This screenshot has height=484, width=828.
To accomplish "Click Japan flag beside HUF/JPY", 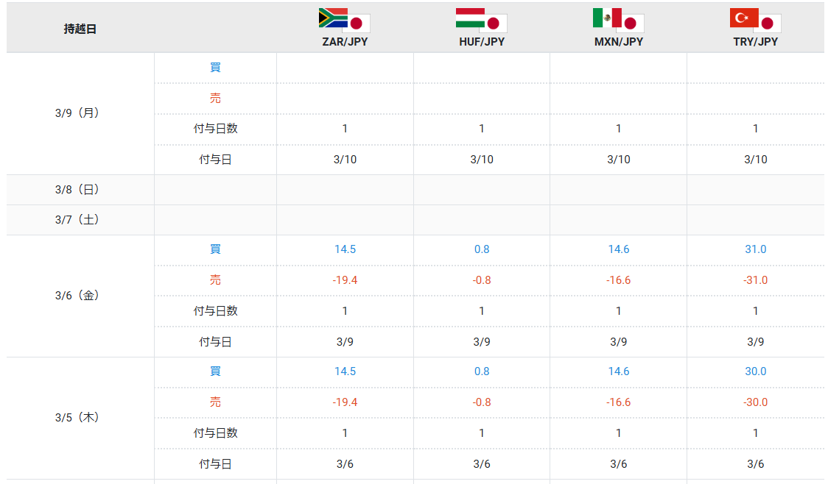I will pos(494,24).
